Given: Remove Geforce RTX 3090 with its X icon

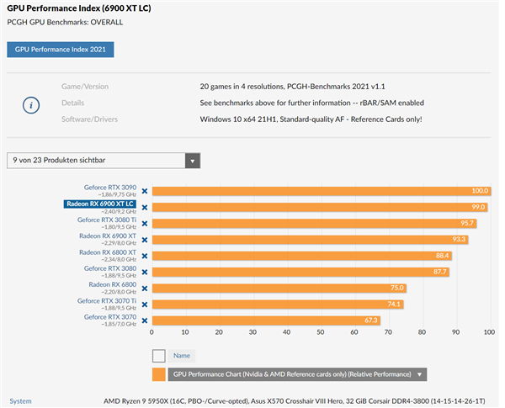Looking at the screenshot, I should [145, 191].
